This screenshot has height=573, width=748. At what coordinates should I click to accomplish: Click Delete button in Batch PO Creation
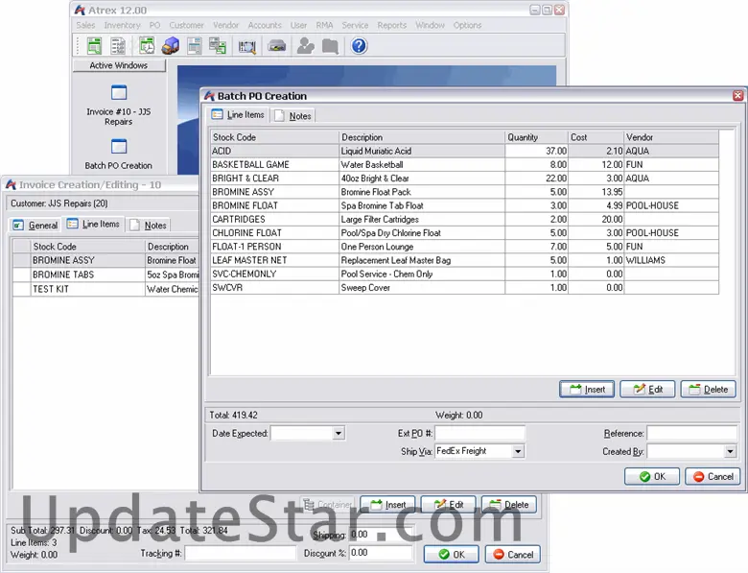pos(708,390)
